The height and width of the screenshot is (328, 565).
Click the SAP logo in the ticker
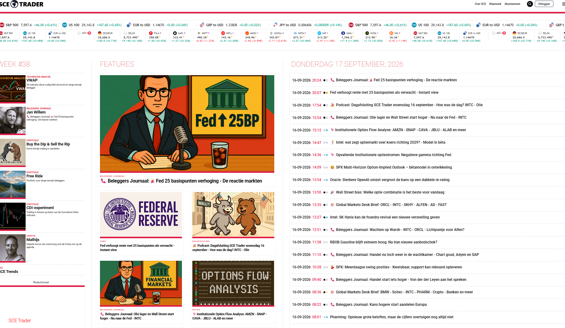319,33
